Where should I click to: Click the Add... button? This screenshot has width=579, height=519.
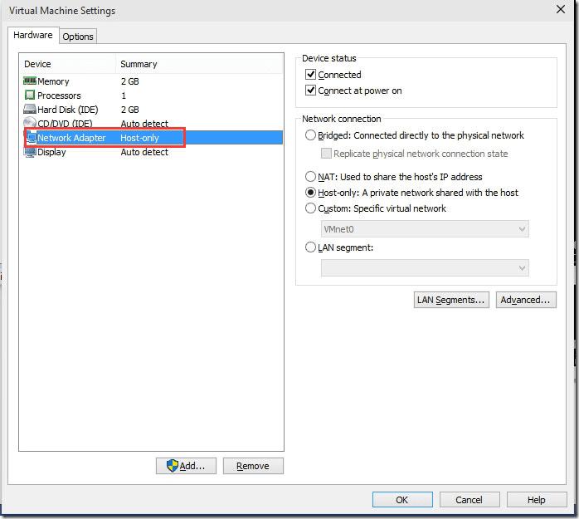[x=186, y=466]
